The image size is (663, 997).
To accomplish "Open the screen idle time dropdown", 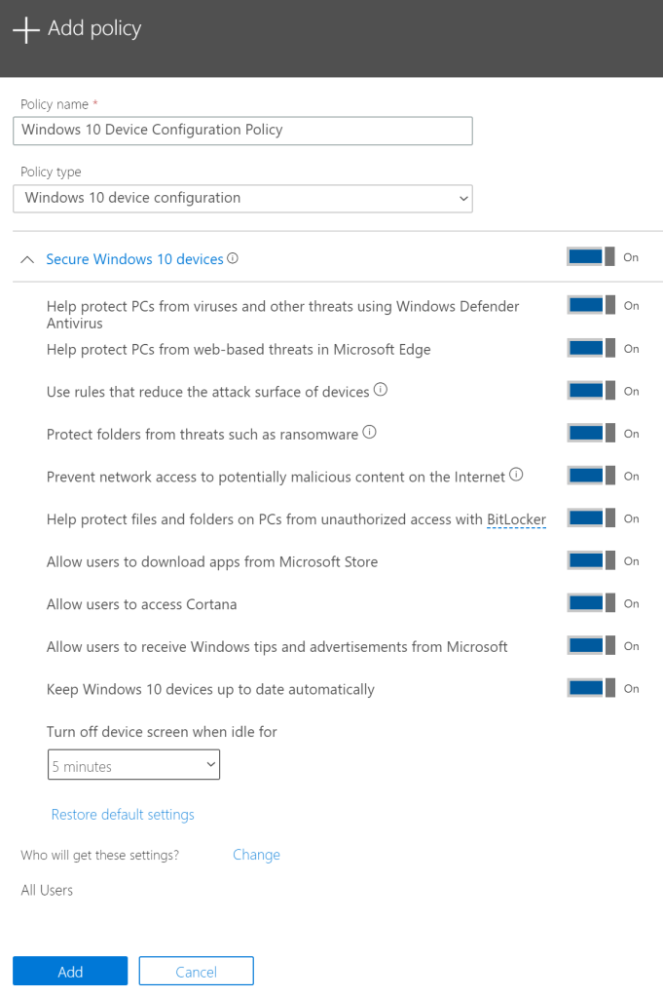I will point(133,766).
